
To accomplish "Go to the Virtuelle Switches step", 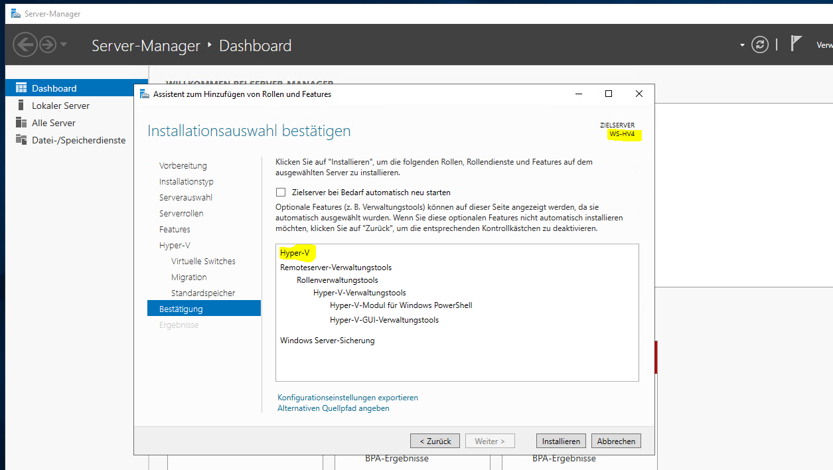I will pyautogui.click(x=203, y=262).
